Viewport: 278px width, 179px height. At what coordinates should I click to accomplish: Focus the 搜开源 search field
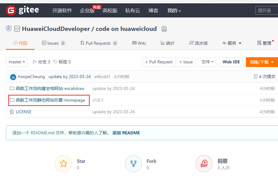point(267,11)
